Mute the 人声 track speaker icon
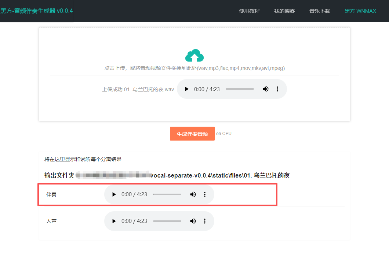The height and width of the screenshot is (261, 389). tap(193, 221)
